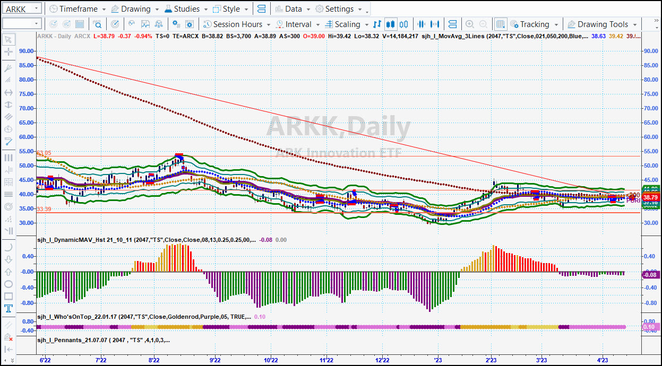Collapse the drawing toolbar arrow icon
662x366 pixels.
tap(8, 349)
